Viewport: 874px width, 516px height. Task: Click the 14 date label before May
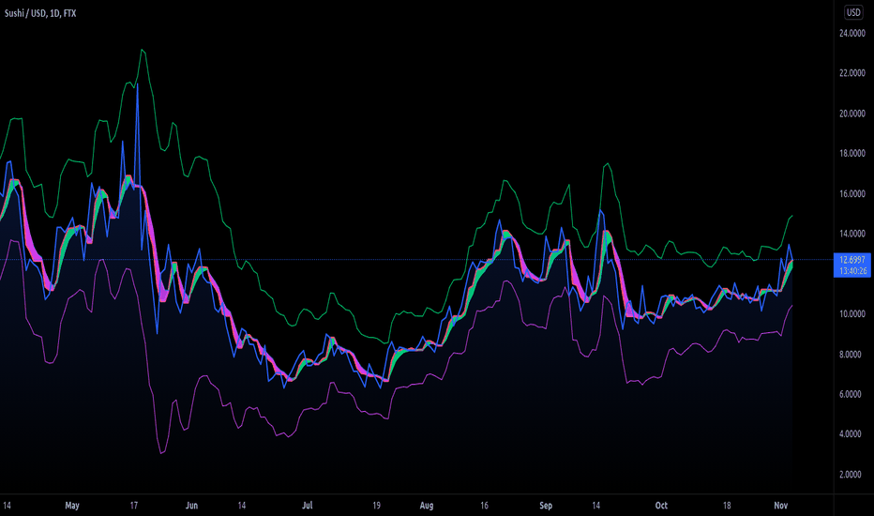click(7, 506)
